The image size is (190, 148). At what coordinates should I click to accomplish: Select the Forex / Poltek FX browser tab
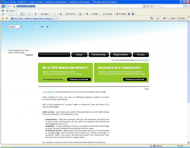(32, 18)
